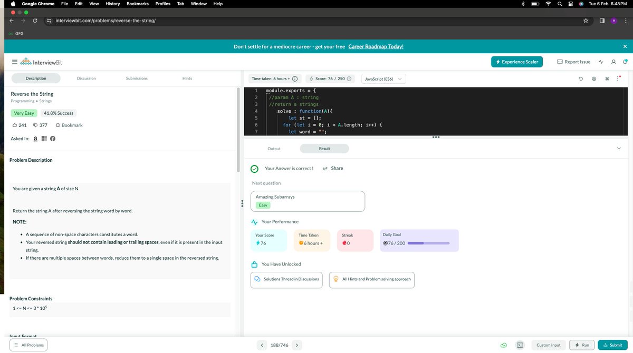
Task: Open the History menu in Chrome
Action: 113,4
